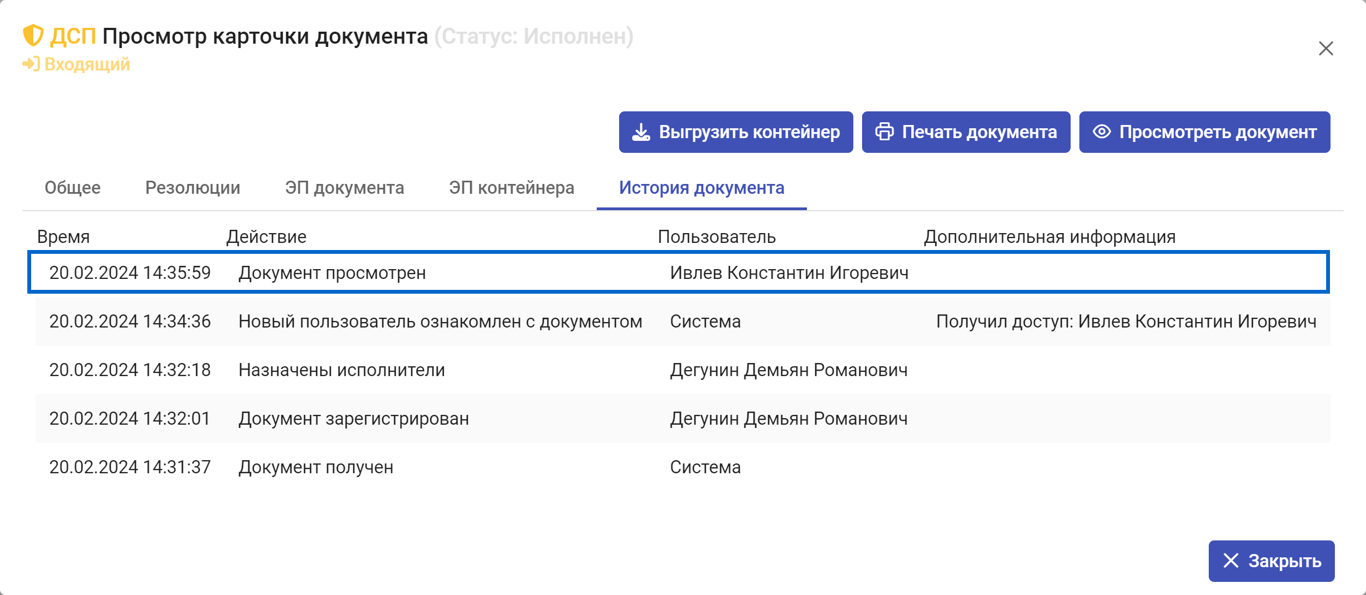Select the timestamp 20.02.2024 14:31:37

(x=130, y=467)
